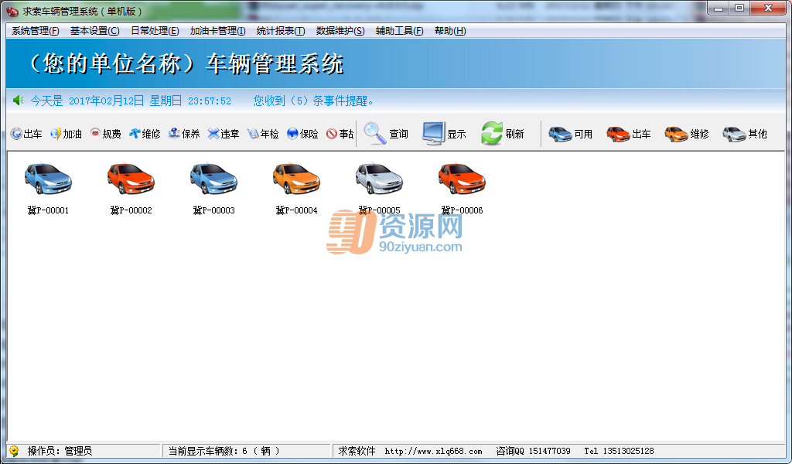792x464 pixels.
Task: Open the 违章 violation toolbar icon
Action: click(224, 134)
